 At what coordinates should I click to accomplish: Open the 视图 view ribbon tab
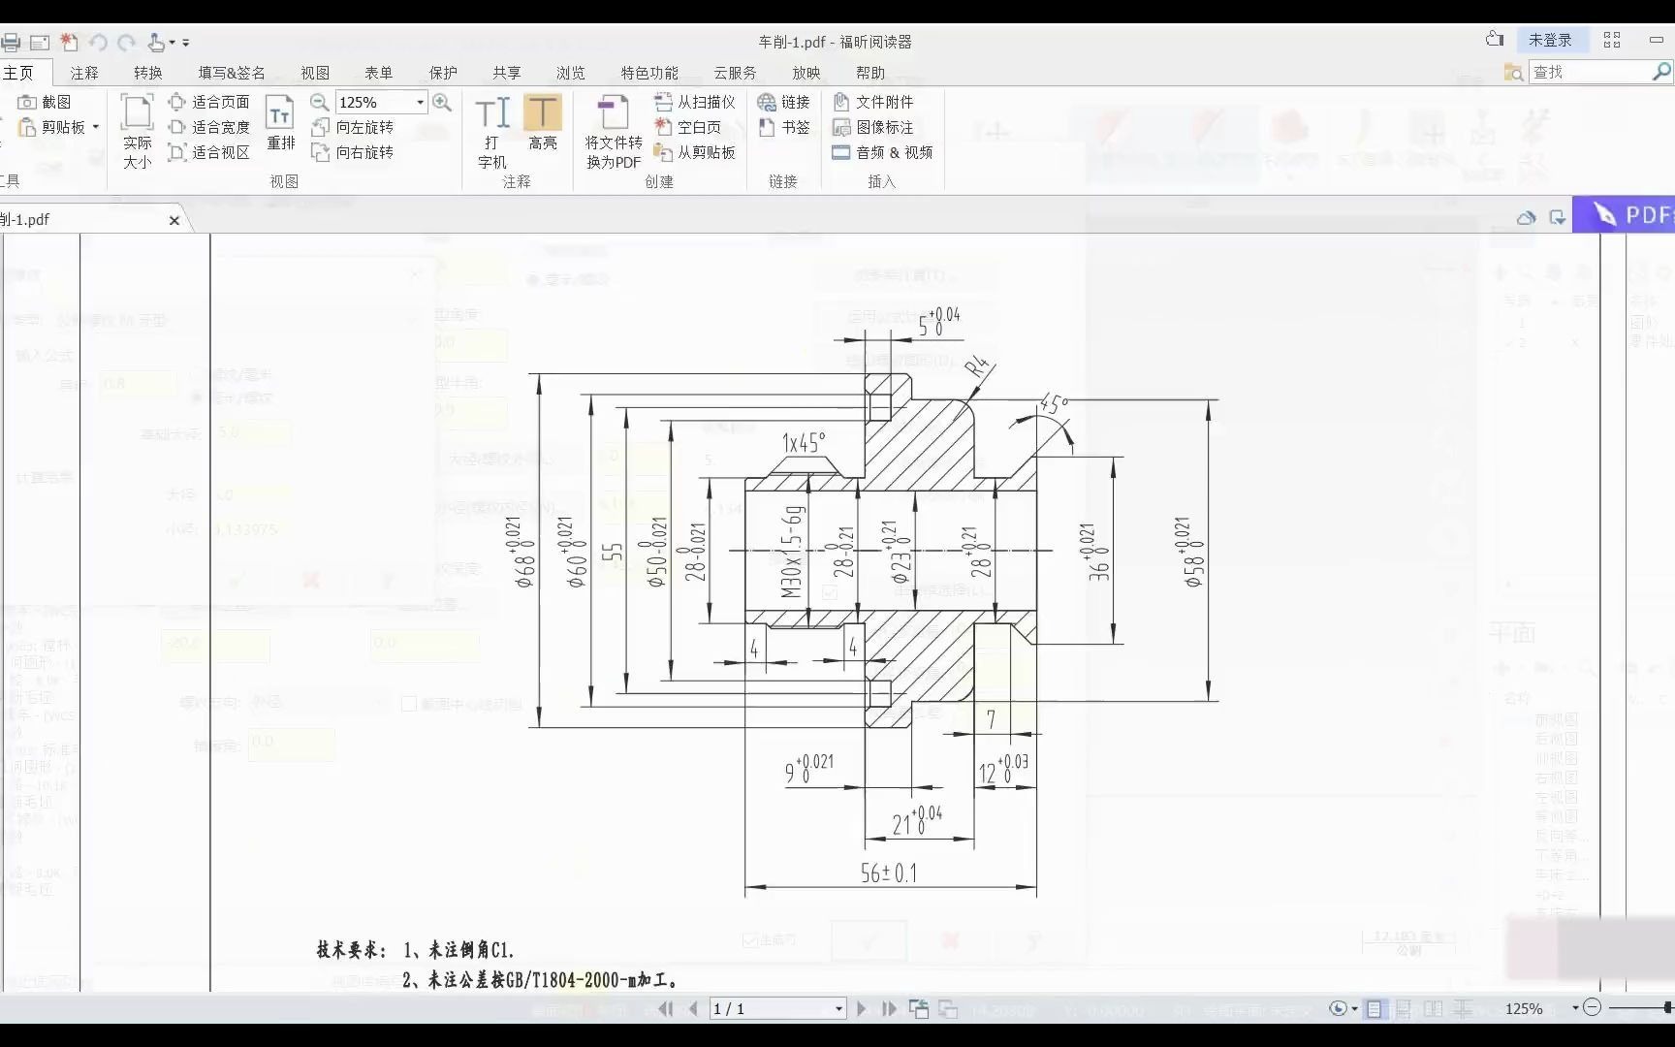[315, 73]
